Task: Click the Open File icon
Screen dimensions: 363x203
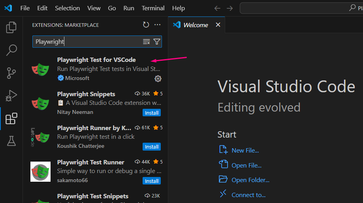Action: pos(224,164)
